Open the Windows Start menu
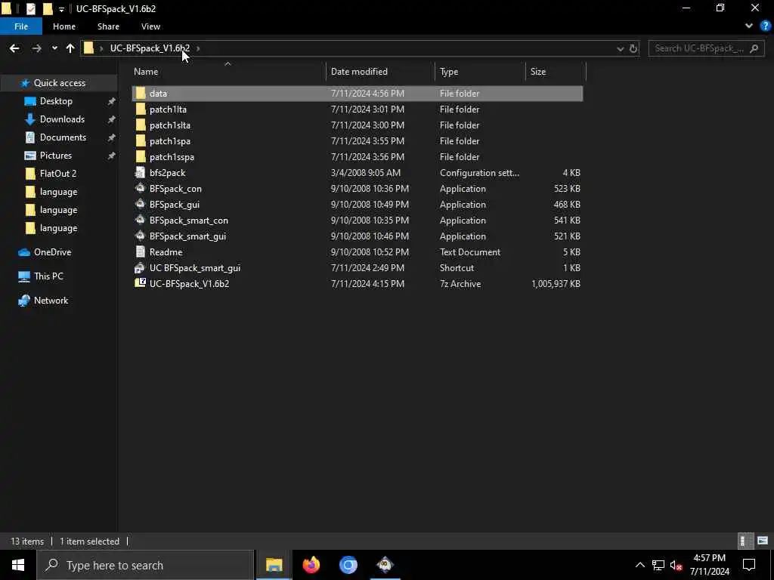 tap(18, 565)
